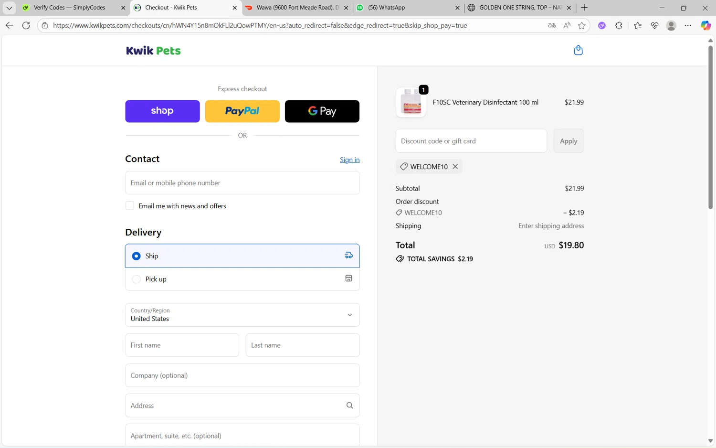Click the Last name field

point(303,345)
